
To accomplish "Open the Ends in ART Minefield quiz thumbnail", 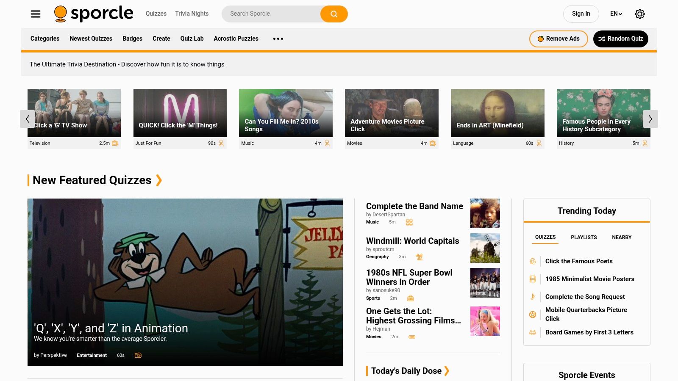I will (x=497, y=113).
